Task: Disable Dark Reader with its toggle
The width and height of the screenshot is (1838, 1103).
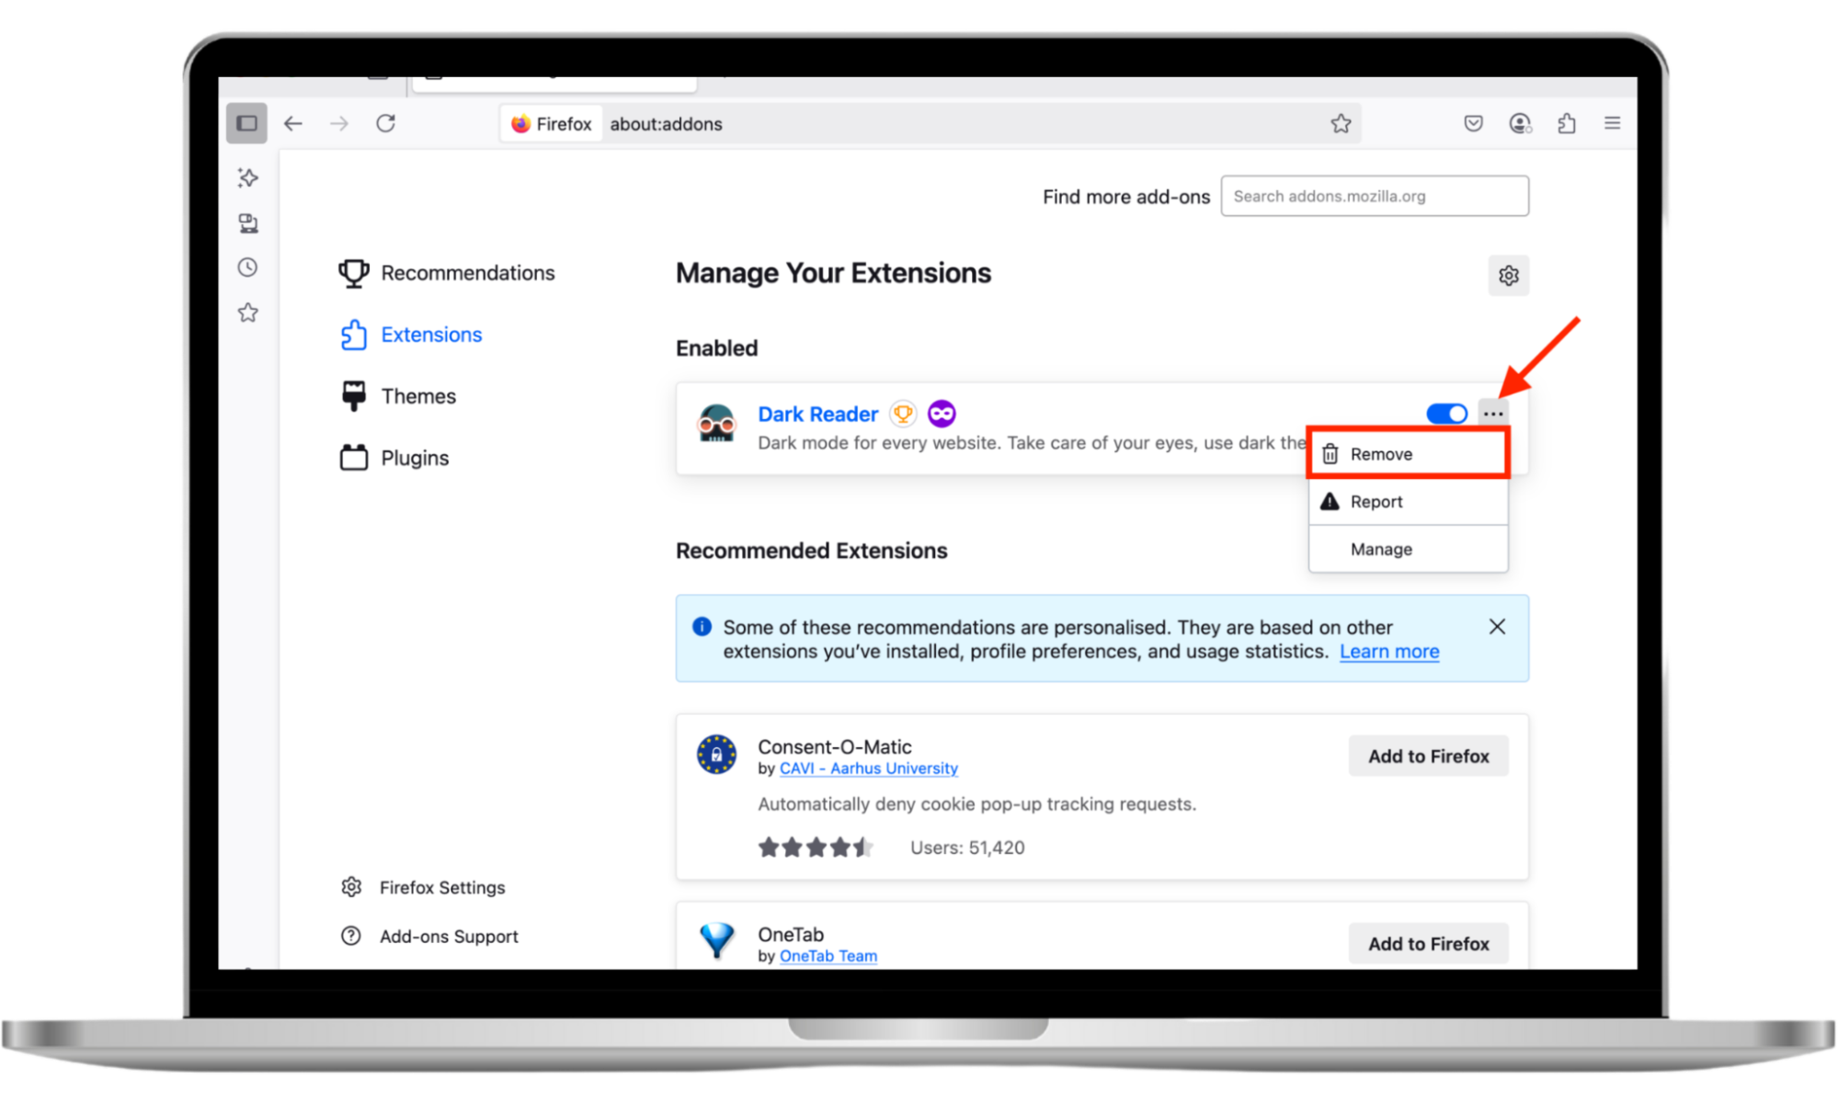Action: tap(1446, 414)
